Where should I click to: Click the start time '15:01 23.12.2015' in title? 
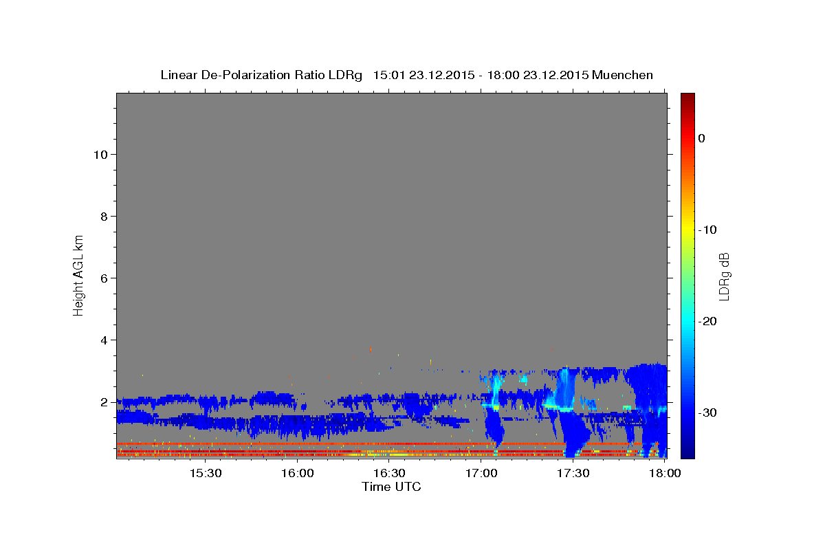[x=423, y=75]
